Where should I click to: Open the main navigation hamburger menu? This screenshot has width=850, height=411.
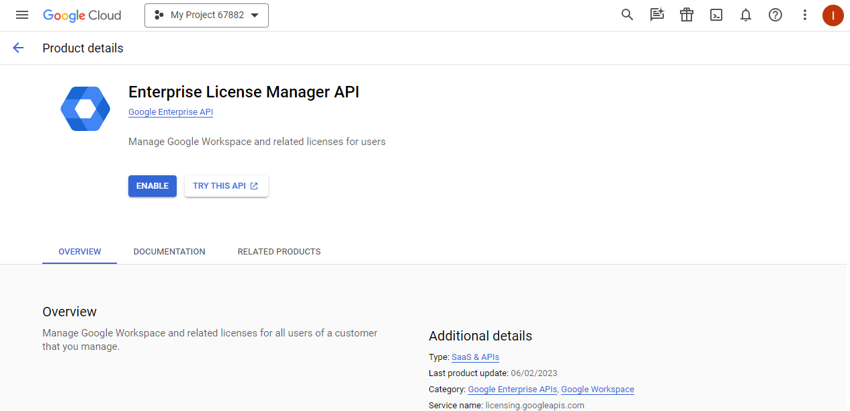coord(22,15)
